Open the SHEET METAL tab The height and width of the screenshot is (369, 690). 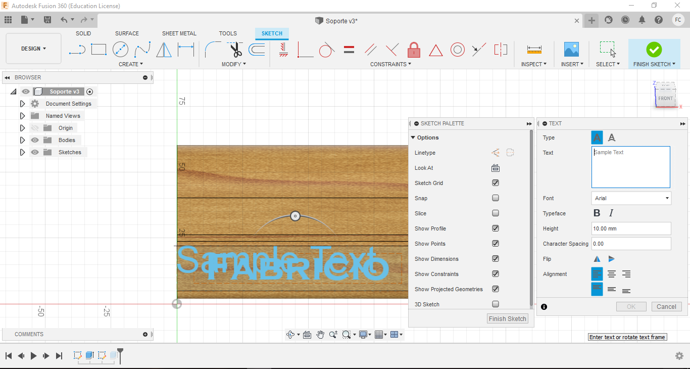(179, 33)
